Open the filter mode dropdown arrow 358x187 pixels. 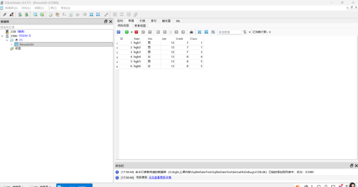point(249,32)
